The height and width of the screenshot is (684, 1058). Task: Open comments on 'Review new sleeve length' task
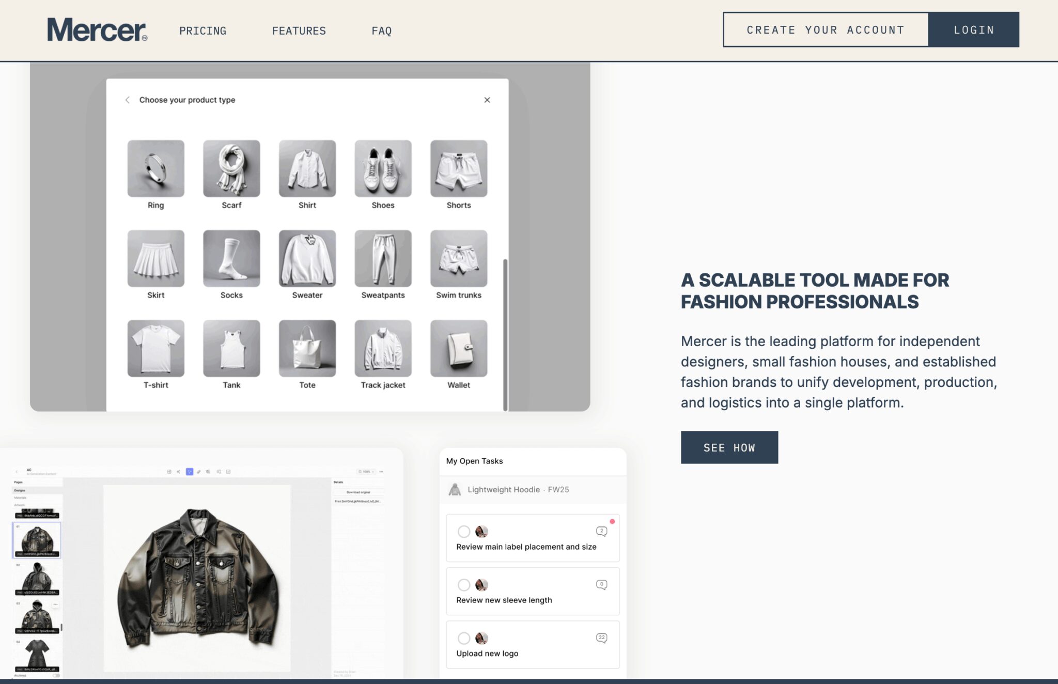(x=601, y=584)
